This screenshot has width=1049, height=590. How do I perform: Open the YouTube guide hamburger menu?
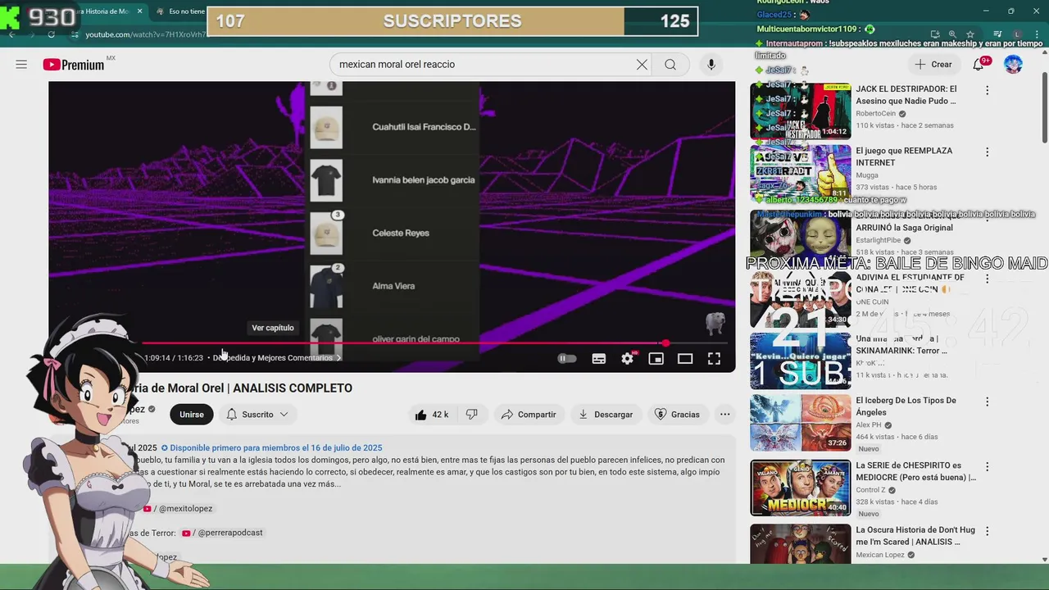coord(21,64)
